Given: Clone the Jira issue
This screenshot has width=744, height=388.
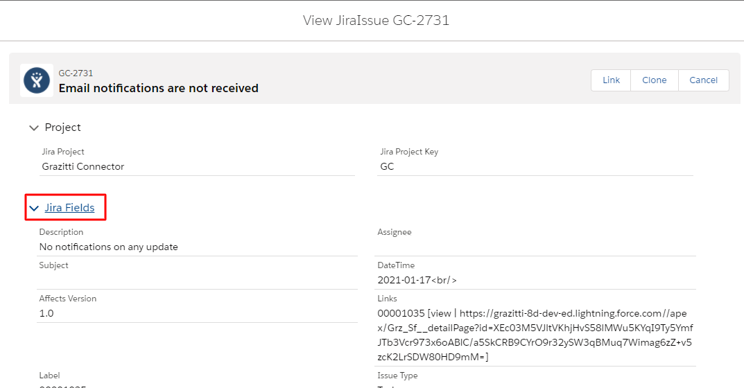Looking at the screenshot, I should coord(655,80).
